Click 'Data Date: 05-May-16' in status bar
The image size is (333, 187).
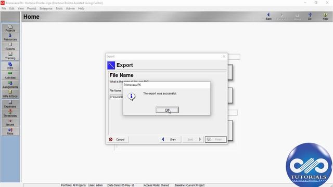click(121, 185)
